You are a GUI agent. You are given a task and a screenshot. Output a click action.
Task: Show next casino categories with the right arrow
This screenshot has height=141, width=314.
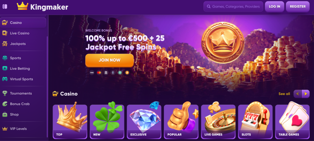click(306, 94)
